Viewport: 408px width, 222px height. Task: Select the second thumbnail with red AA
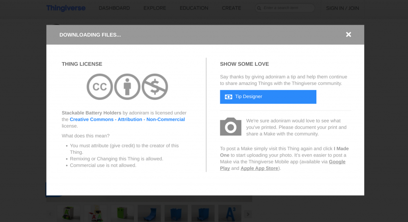coord(96,213)
